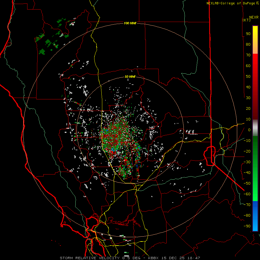Viewport: 260px width, 260px height.
Task: Click the -10 label on the velocity scale
Action: click(x=247, y=141)
